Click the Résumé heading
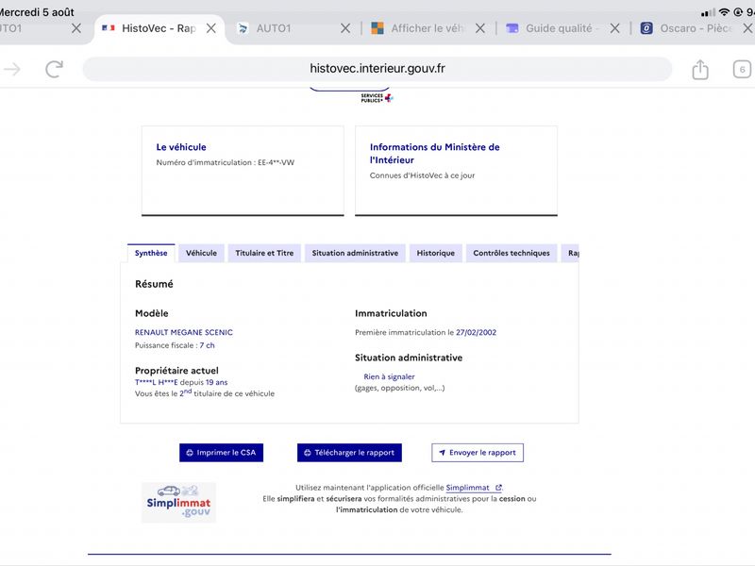 154,285
